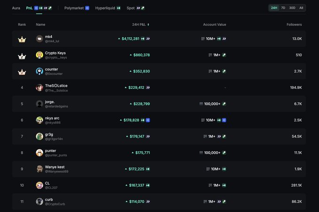Image resolution: width=319 pixels, height=212 pixels.
Task: Click the gr3g avatar
Action: pyautogui.click(x=39, y=136)
